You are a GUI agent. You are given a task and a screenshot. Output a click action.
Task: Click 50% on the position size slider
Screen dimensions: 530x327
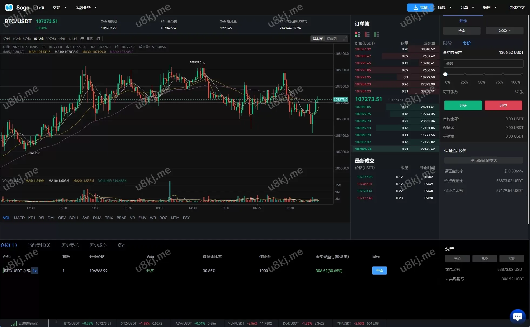[484, 74]
